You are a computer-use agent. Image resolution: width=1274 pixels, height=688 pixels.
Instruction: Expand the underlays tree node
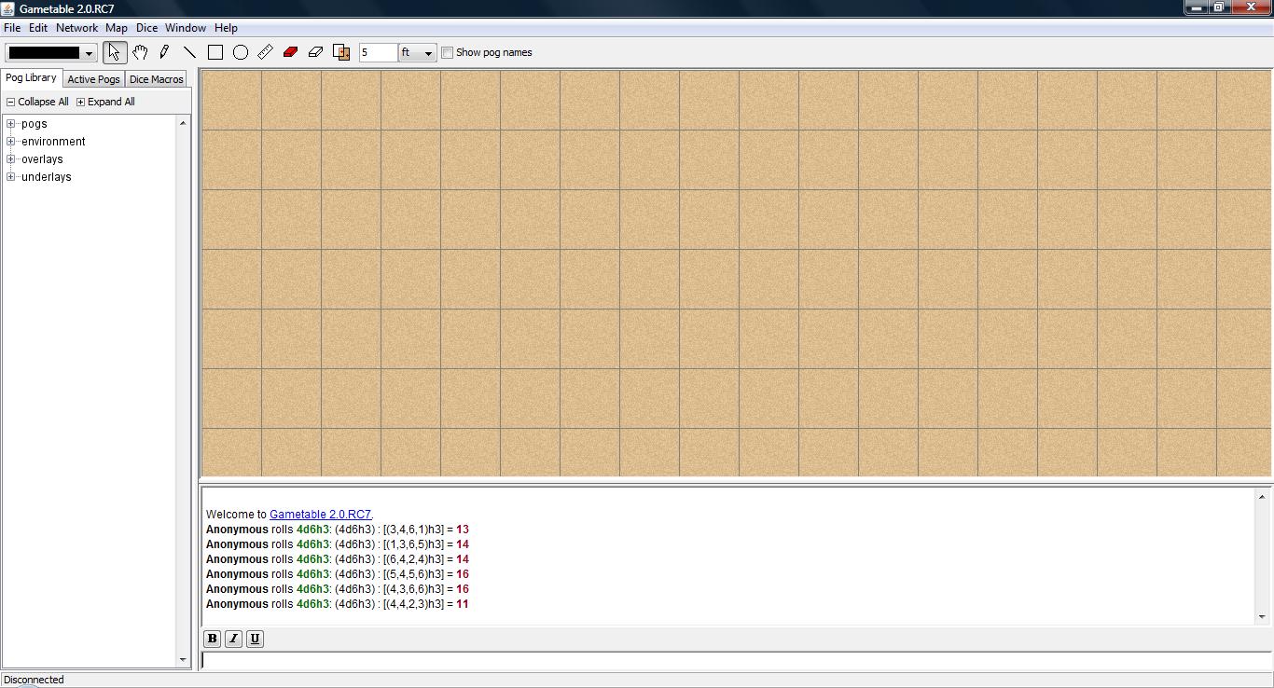click(x=11, y=177)
